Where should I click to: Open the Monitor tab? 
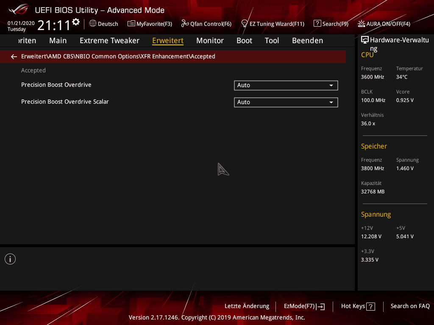(x=210, y=41)
